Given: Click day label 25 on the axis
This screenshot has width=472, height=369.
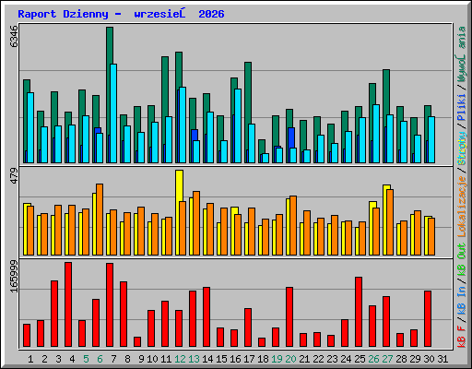Looking at the screenshot, I should [x=360, y=359].
